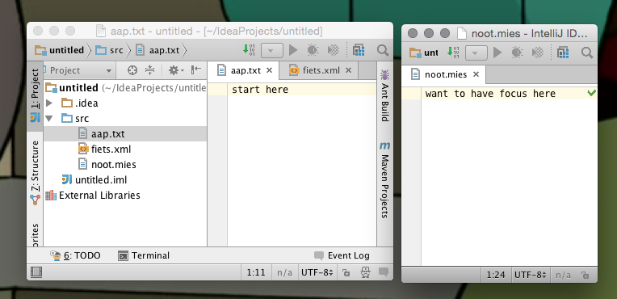Click 1:24 caret position in noot.mies window
This screenshot has height=299, width=617.
coord(496,275)
